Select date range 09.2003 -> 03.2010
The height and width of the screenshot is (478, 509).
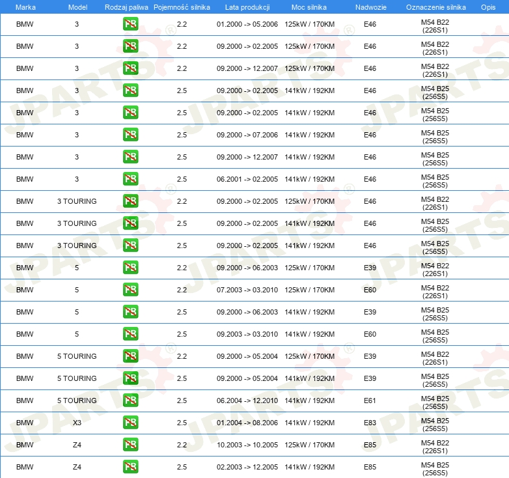click(247, 334)
